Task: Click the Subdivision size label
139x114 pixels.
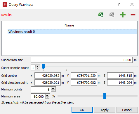Action: tap(12, 60)
